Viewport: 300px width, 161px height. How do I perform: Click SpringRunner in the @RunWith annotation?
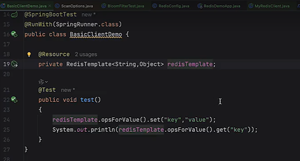(77, 24)
